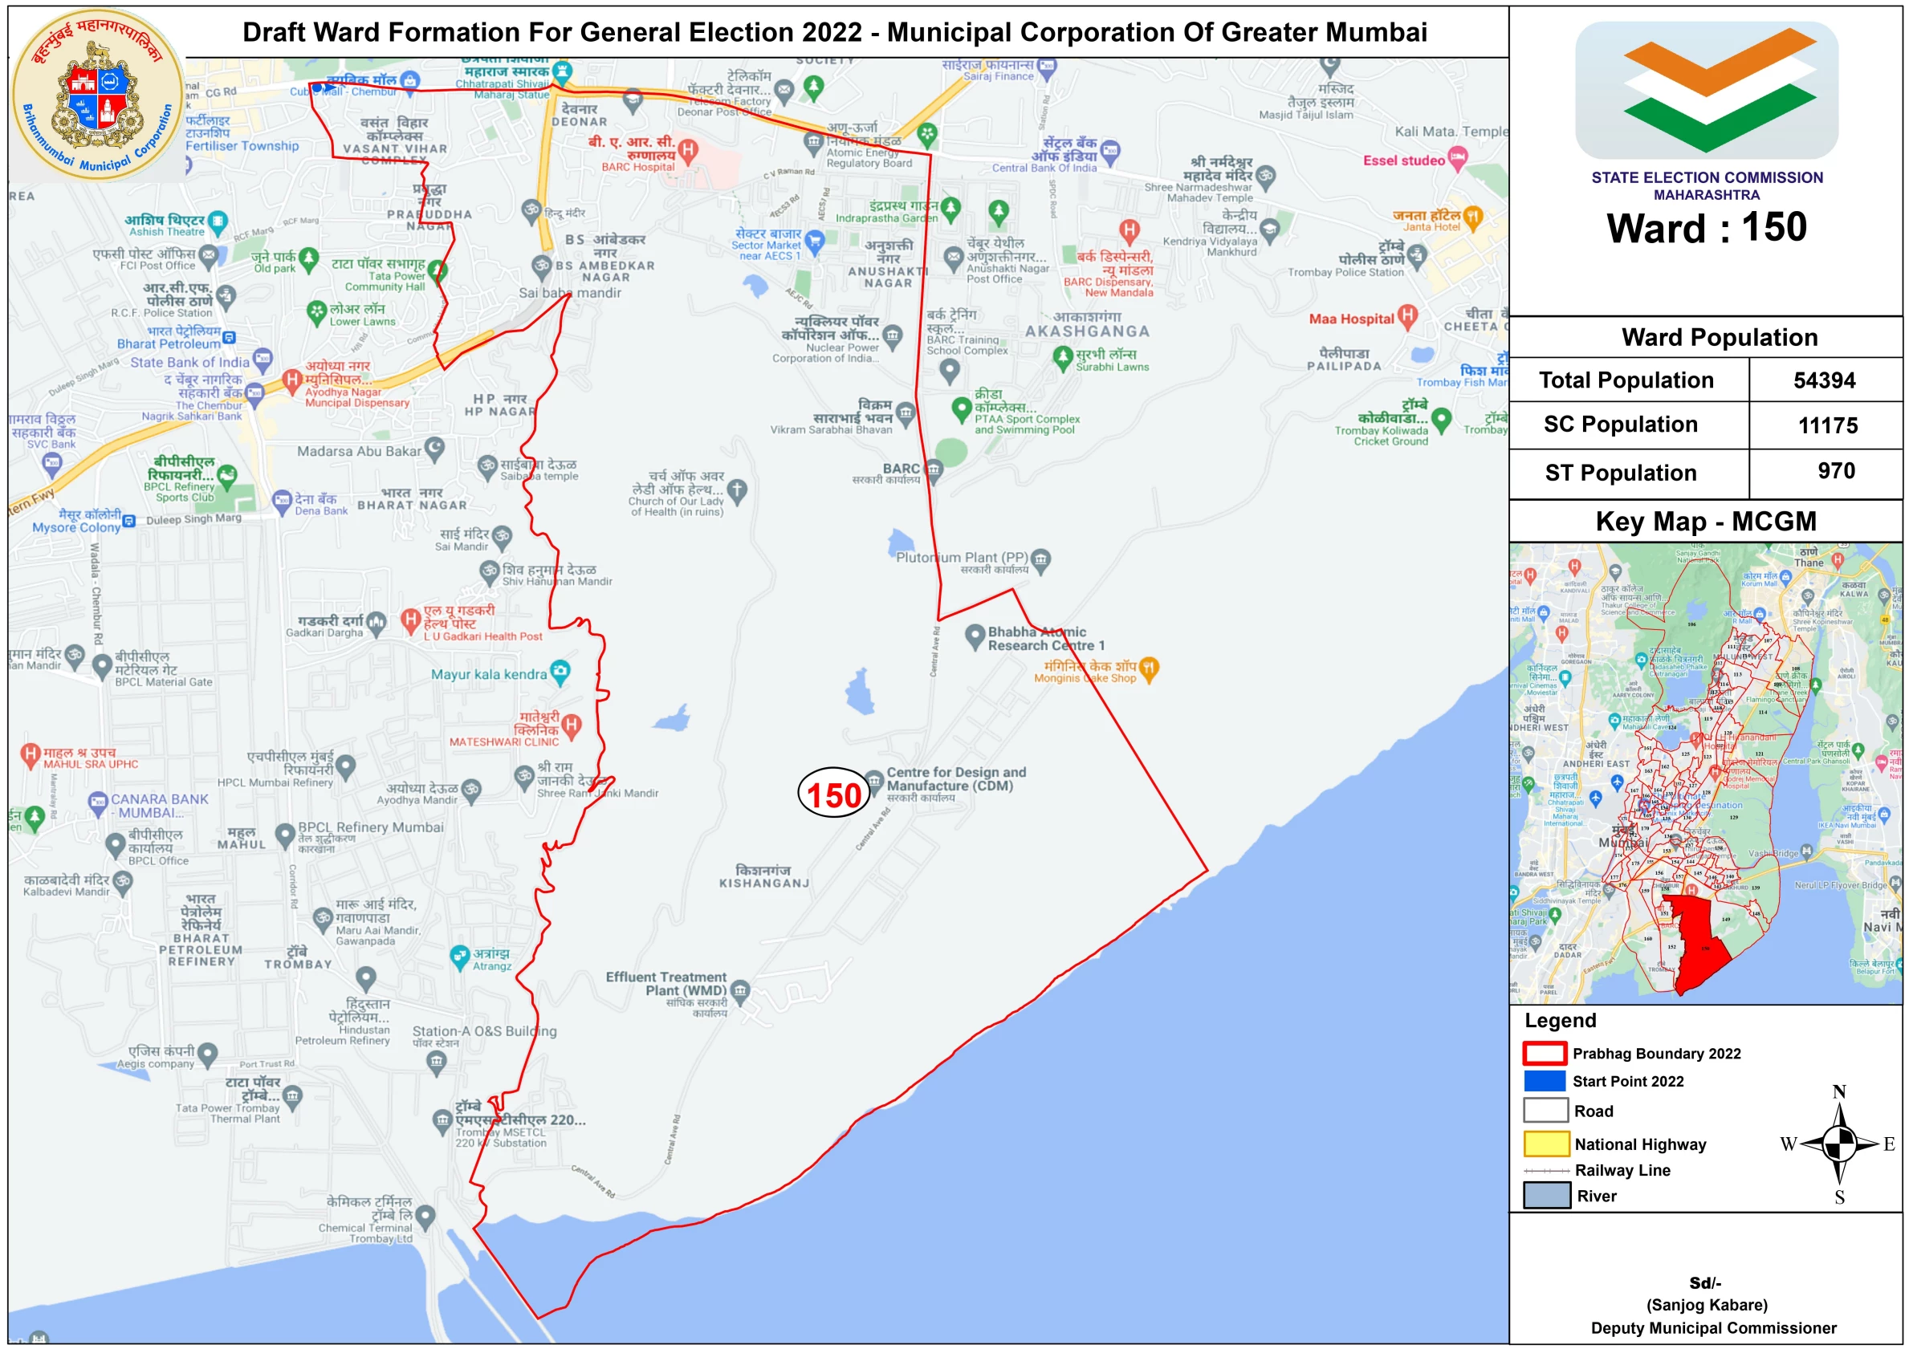Click the Church of Our Lady marker
The height and width of the screenshot is (1349, 1909).
coord(738,490)
